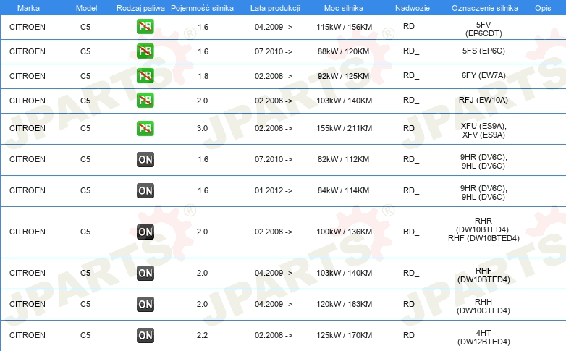566x351 pixels.
Task: Click engine capacity 3.0 cell
Action: click(202, 128)
